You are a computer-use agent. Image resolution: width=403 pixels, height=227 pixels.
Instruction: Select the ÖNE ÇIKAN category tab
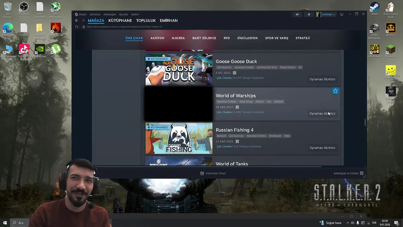point(134,38)
